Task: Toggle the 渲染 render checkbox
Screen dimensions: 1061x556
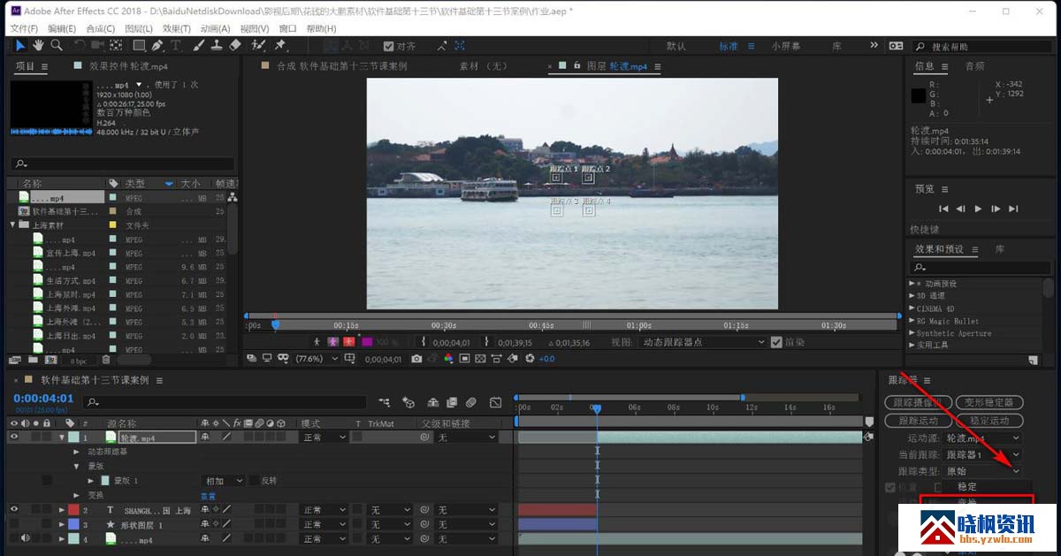Action: [x=776, y=342]
